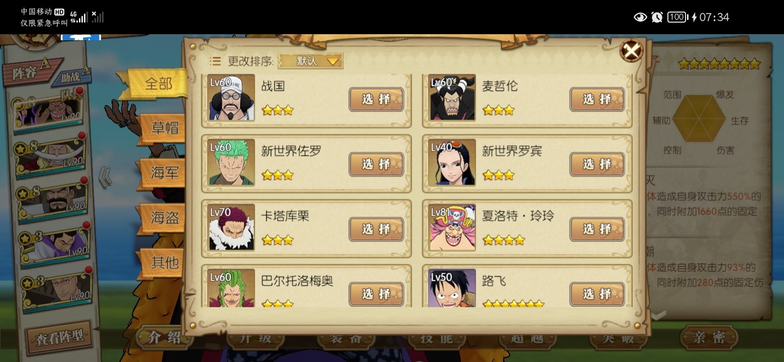
Task: Click the 战国 character portrait
Action: 232,98
